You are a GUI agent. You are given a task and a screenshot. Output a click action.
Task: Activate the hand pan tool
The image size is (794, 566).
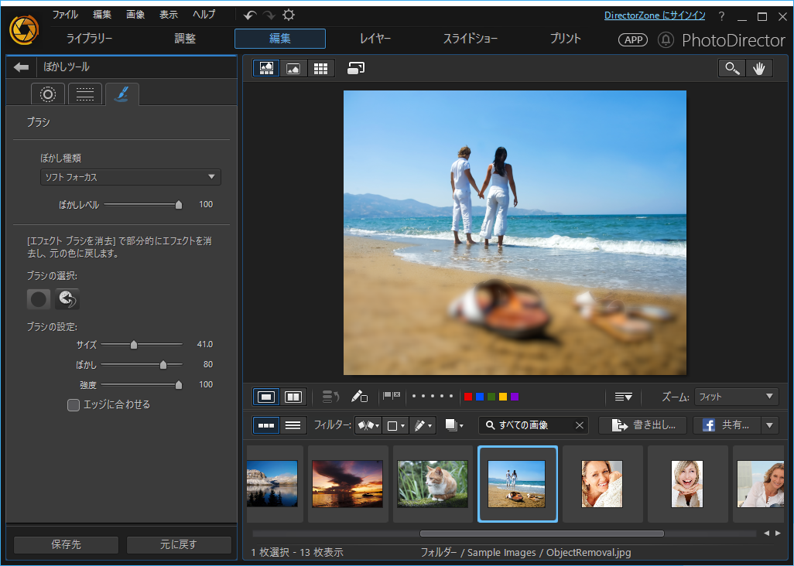click(758, 68)
